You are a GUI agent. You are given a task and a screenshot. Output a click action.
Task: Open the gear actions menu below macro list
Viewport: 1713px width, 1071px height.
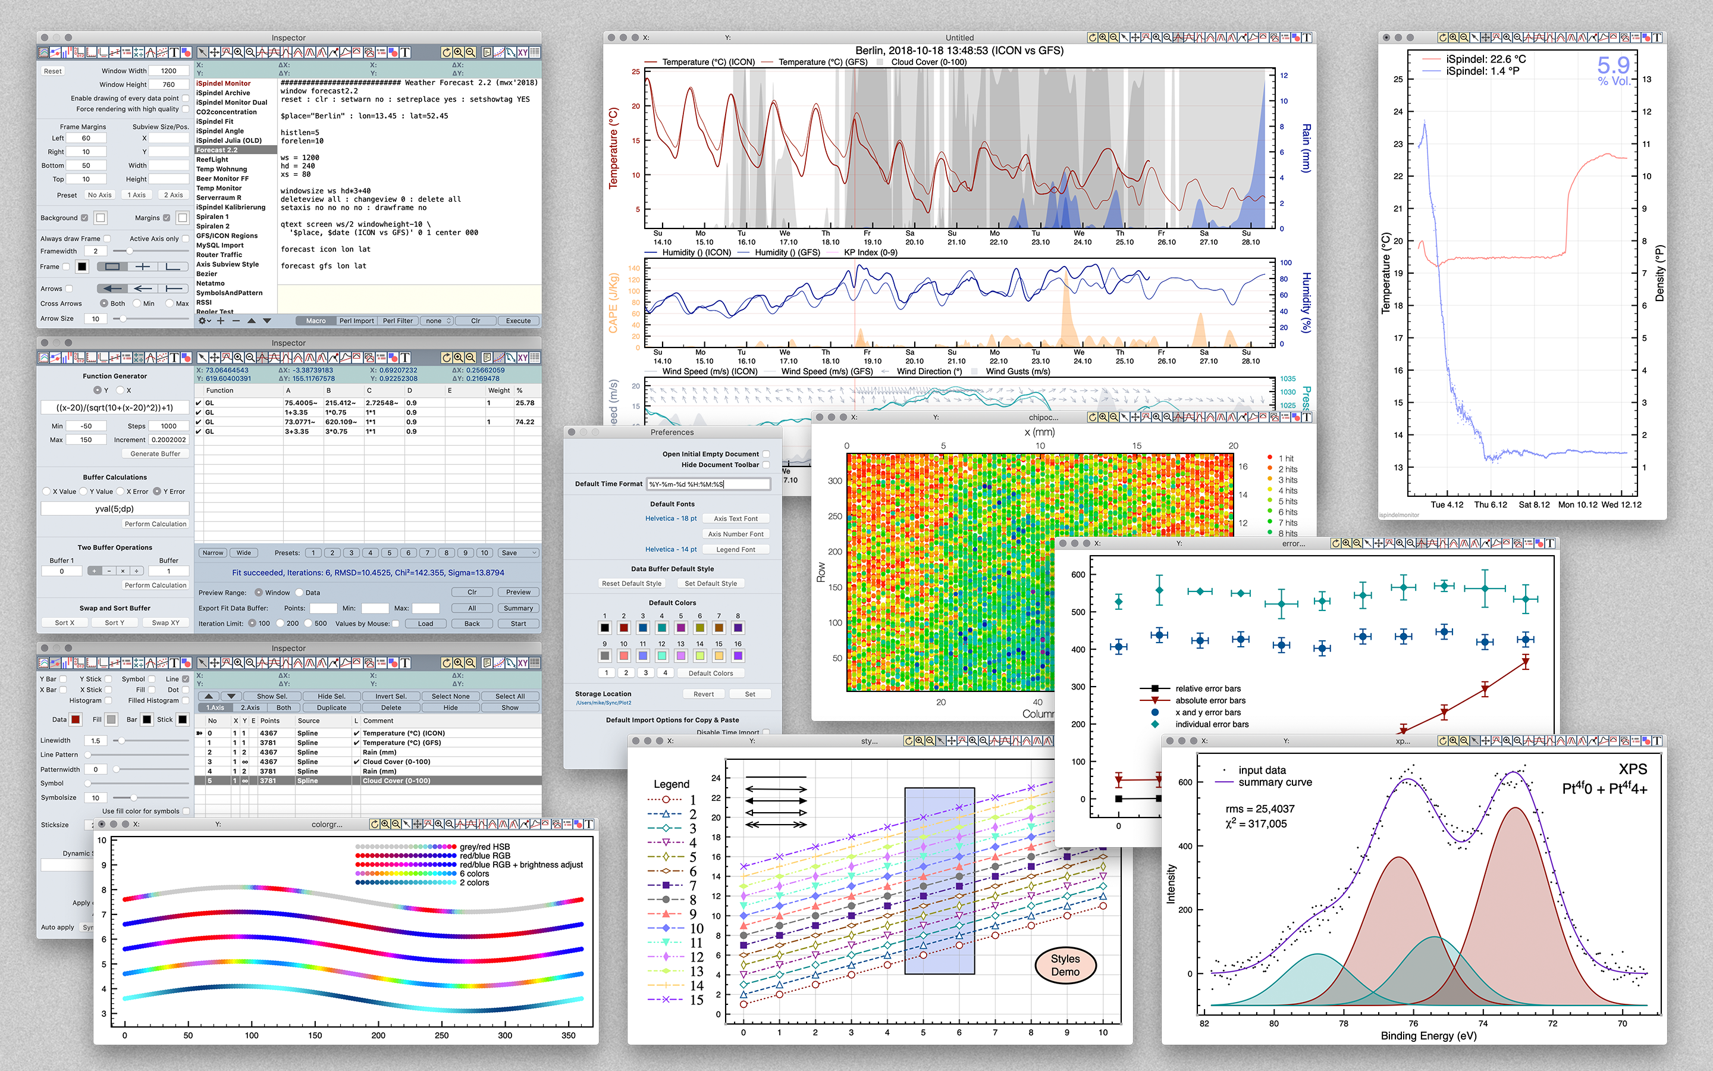(204, 321)
